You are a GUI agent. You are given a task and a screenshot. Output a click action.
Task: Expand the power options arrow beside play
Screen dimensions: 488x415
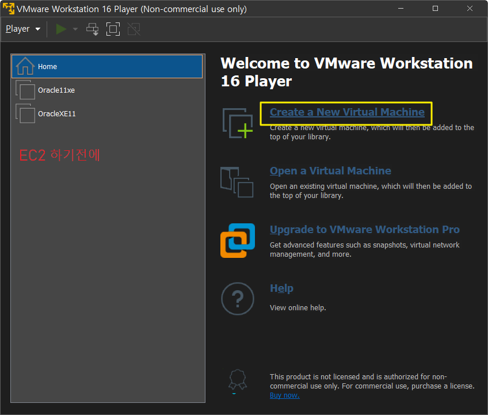click(75, 29)
